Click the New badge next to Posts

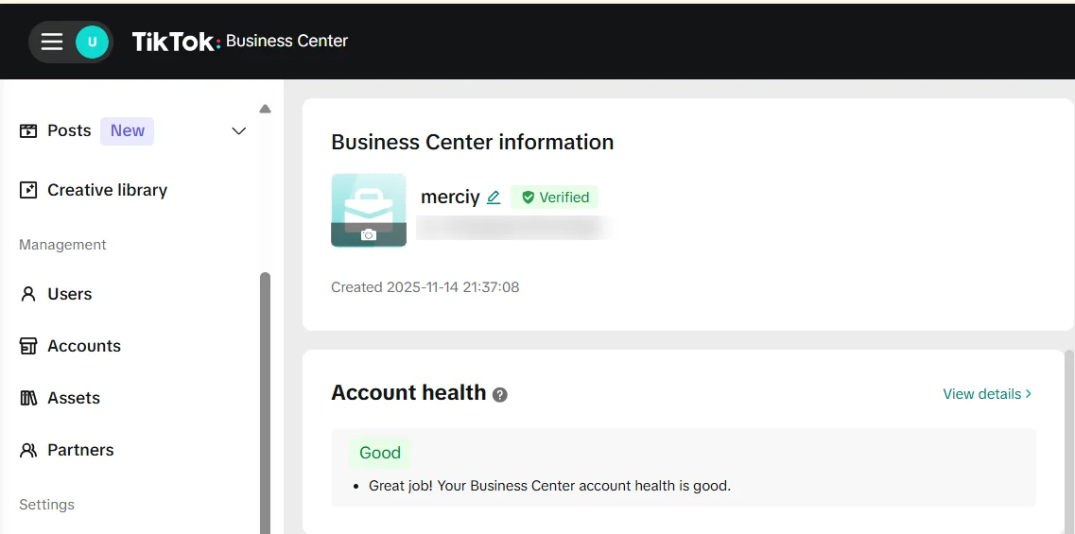(x=127, y=131)
